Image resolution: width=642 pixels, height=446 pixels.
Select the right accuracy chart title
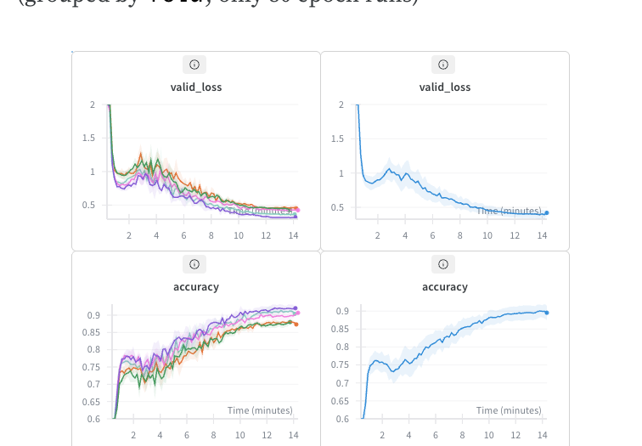(x=445, y=287)
